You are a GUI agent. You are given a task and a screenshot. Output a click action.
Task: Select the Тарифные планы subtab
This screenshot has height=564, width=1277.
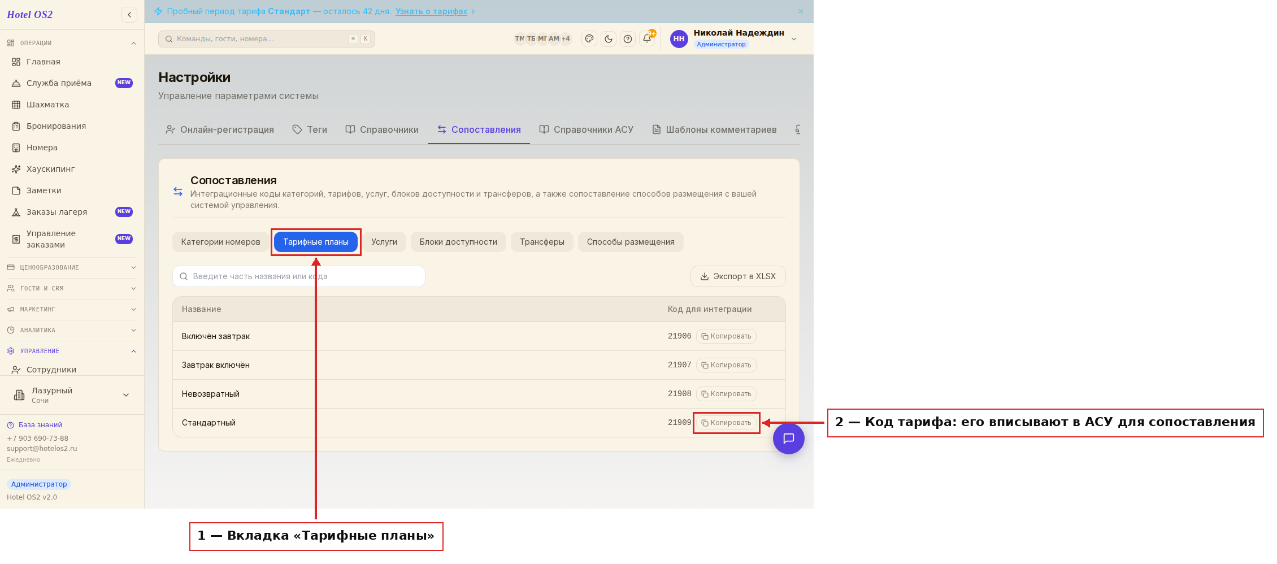point(316,242)
